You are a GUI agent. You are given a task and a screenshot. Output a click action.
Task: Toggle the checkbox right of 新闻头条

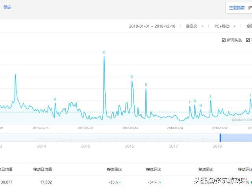click(x=248, y=40)
